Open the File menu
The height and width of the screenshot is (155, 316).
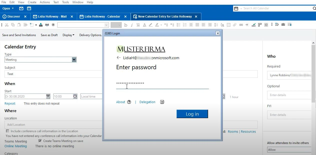coord(4,2)
